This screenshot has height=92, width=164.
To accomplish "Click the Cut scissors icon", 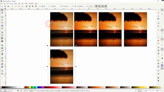I will coord(158,40).
